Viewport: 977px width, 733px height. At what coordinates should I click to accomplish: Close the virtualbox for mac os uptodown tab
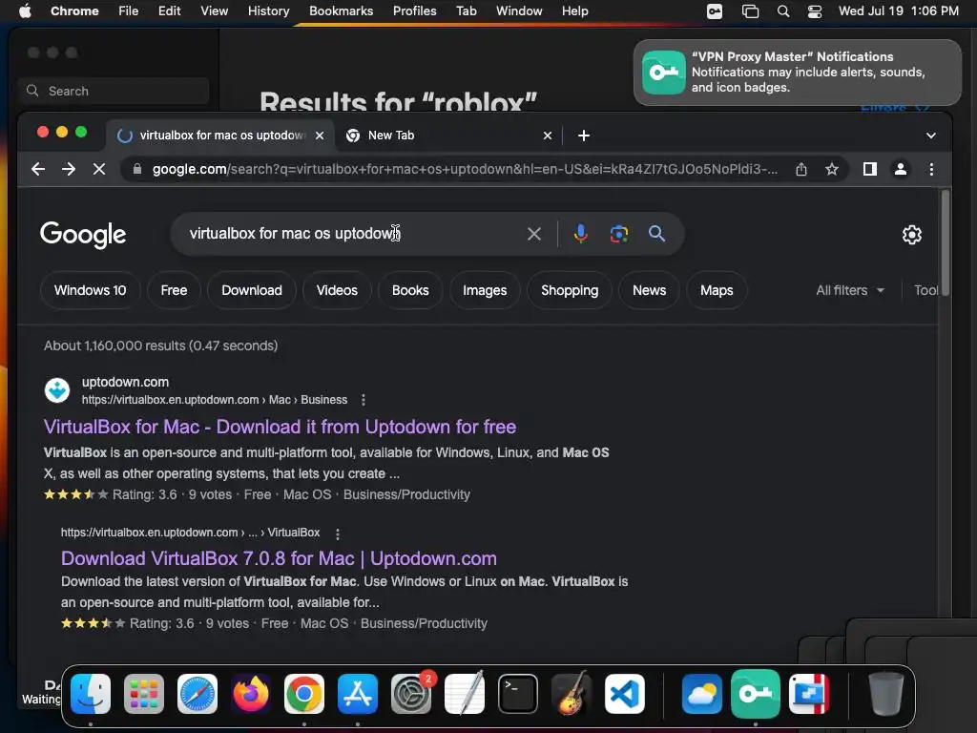[x=320, y=136]
